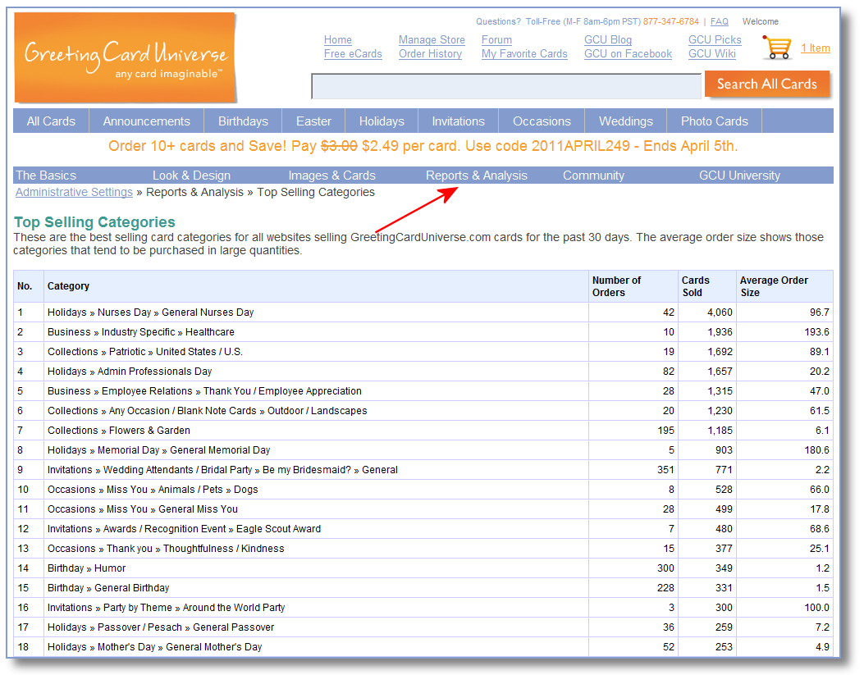
Task: Select the General Nurses Day category row
Action: (423, 312)
